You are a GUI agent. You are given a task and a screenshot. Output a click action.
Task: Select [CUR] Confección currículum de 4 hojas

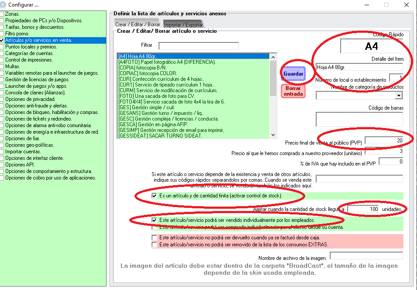point(193,79)
